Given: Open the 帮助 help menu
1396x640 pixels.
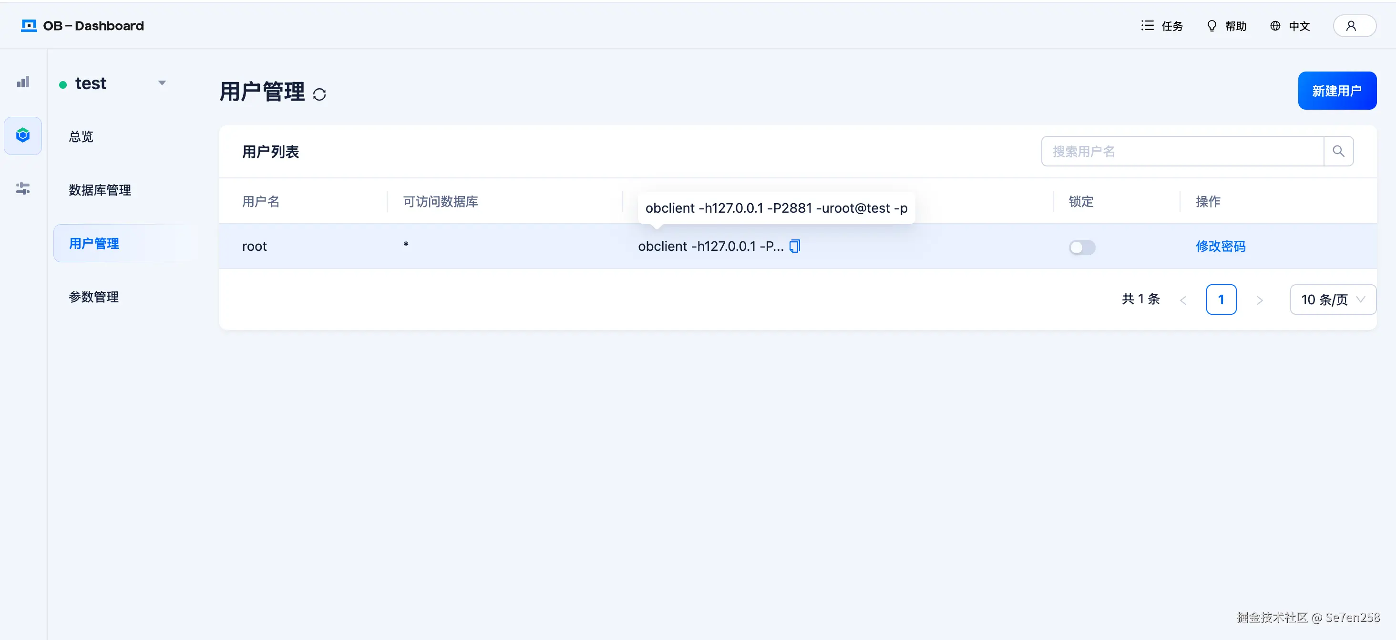Looking at the screenshot, I should [x=1226, y=26].
